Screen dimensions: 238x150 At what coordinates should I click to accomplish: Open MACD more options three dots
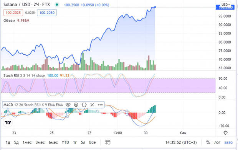(x=100, y=105)
